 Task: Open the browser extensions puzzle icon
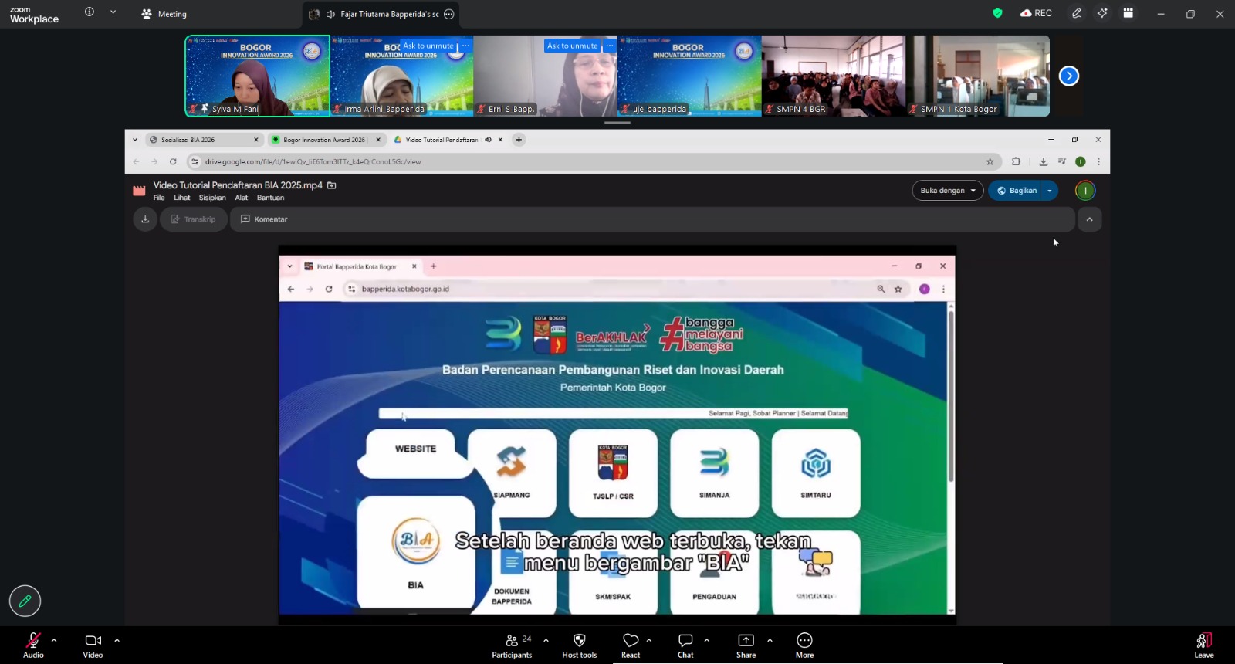pos(1016,161)
